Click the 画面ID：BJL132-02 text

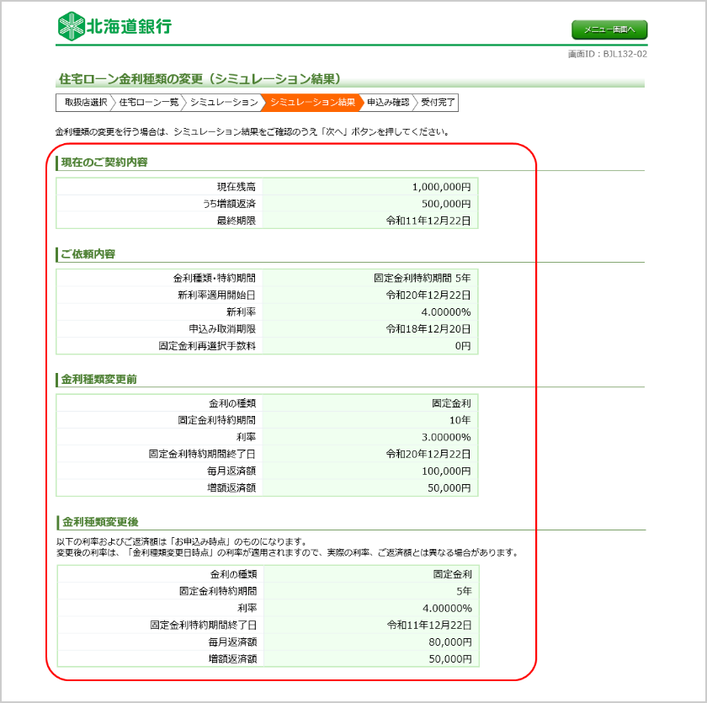click(x=608, y=54)
